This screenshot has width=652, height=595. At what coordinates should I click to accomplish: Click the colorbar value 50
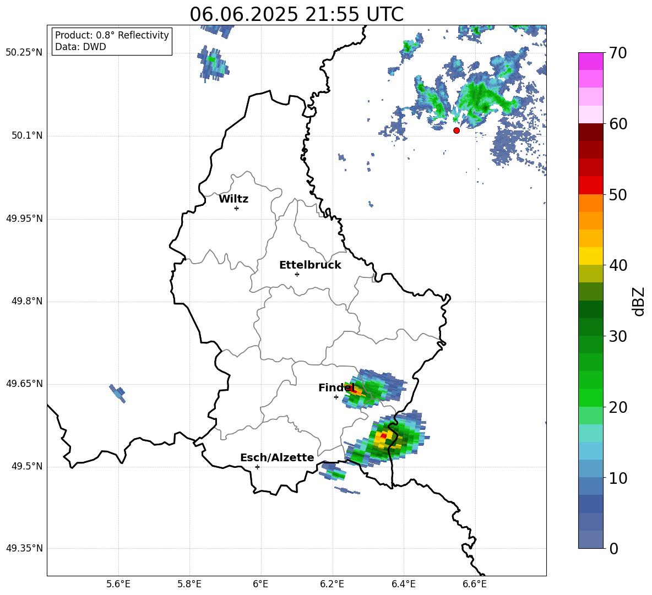pyautogui.click(x=618, y=194)
